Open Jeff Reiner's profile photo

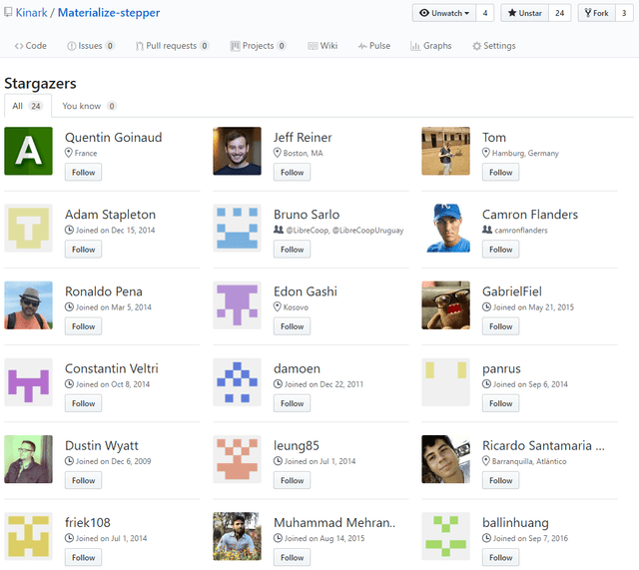pos(237,151)
